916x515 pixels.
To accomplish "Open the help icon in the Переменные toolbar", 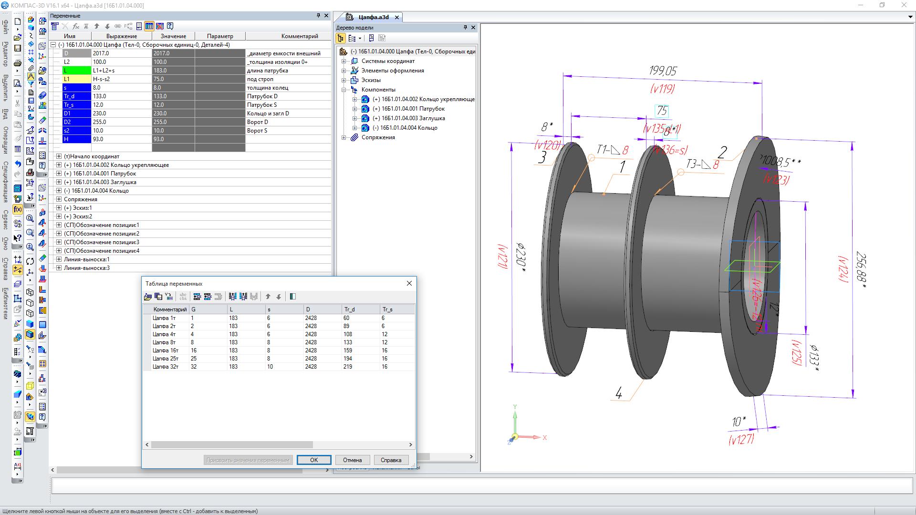I will [170, 26].
